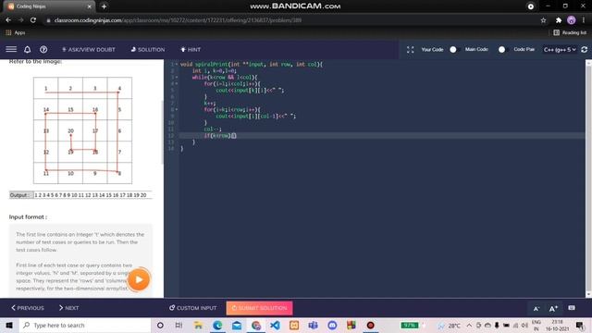
Task: Open the Reading list
Action: 570,33
